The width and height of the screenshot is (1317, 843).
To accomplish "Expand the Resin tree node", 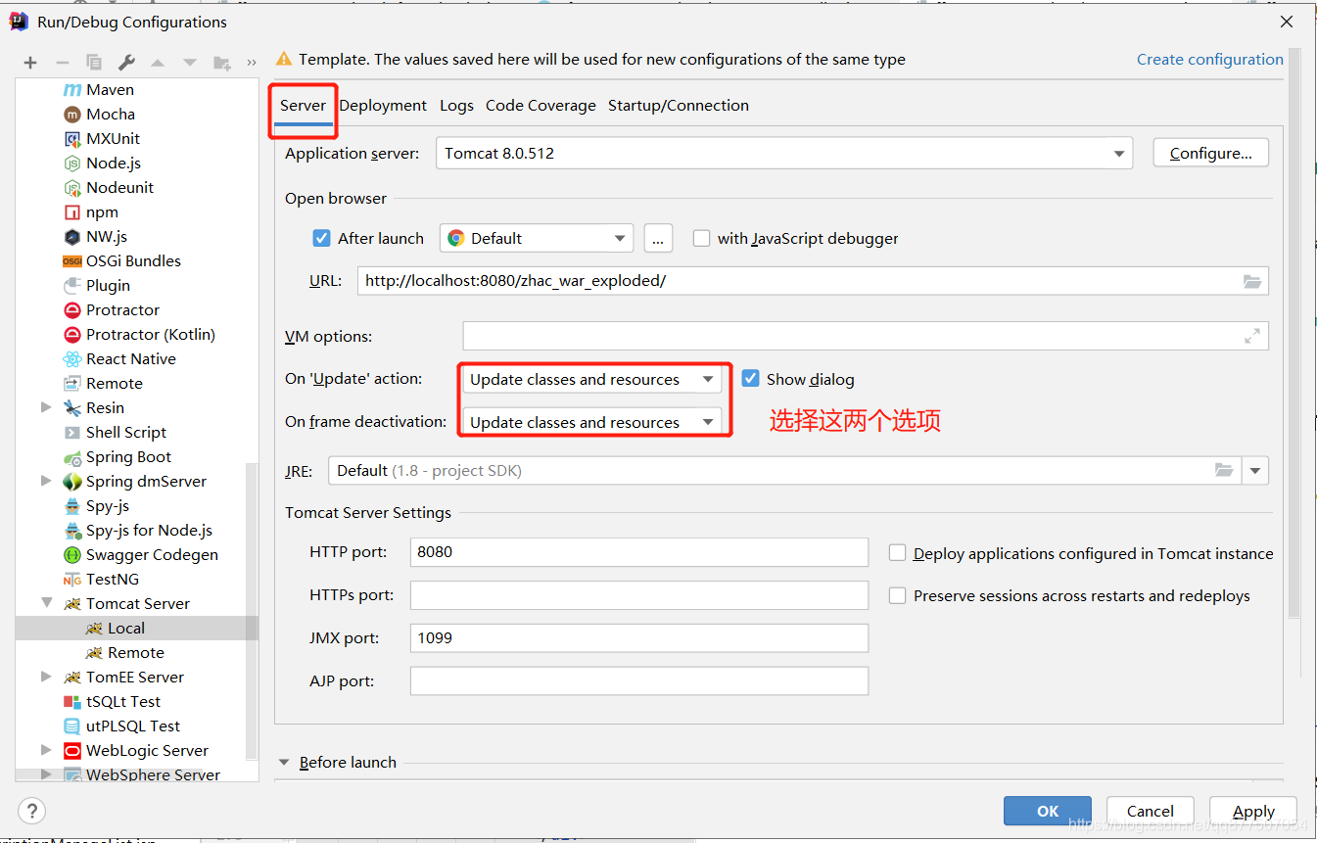I will [x=46, y=407].
